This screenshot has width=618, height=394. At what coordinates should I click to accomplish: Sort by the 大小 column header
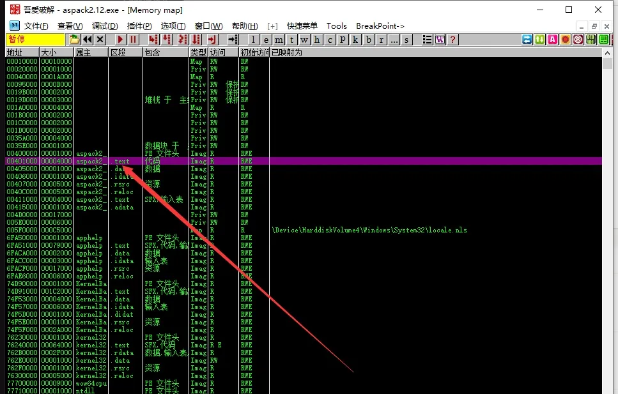coord(57,52)
